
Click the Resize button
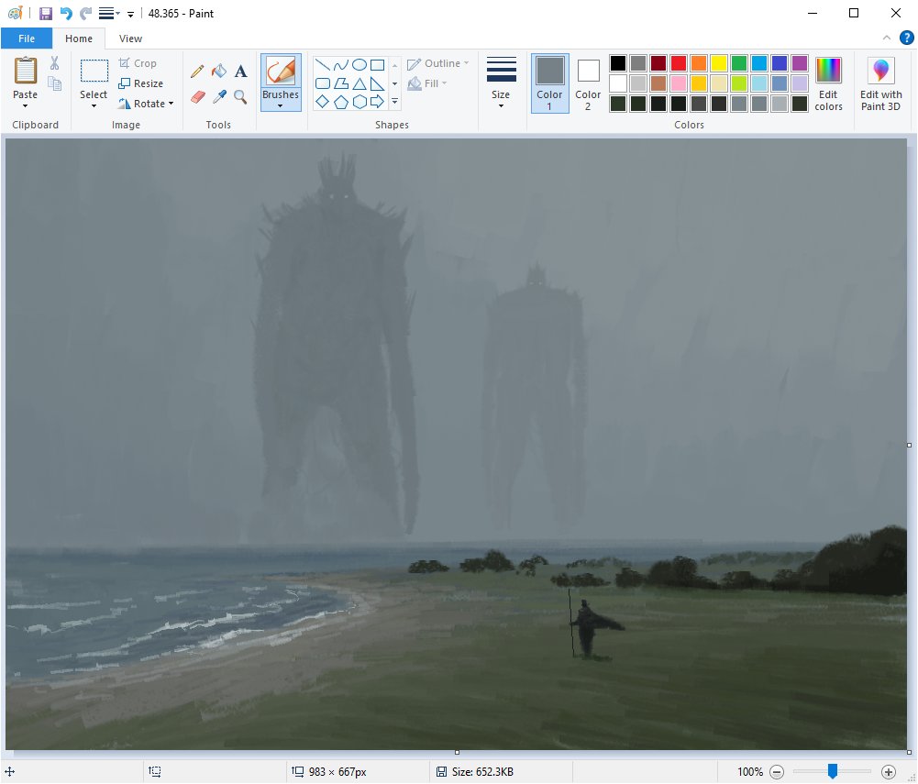point(140,83)
